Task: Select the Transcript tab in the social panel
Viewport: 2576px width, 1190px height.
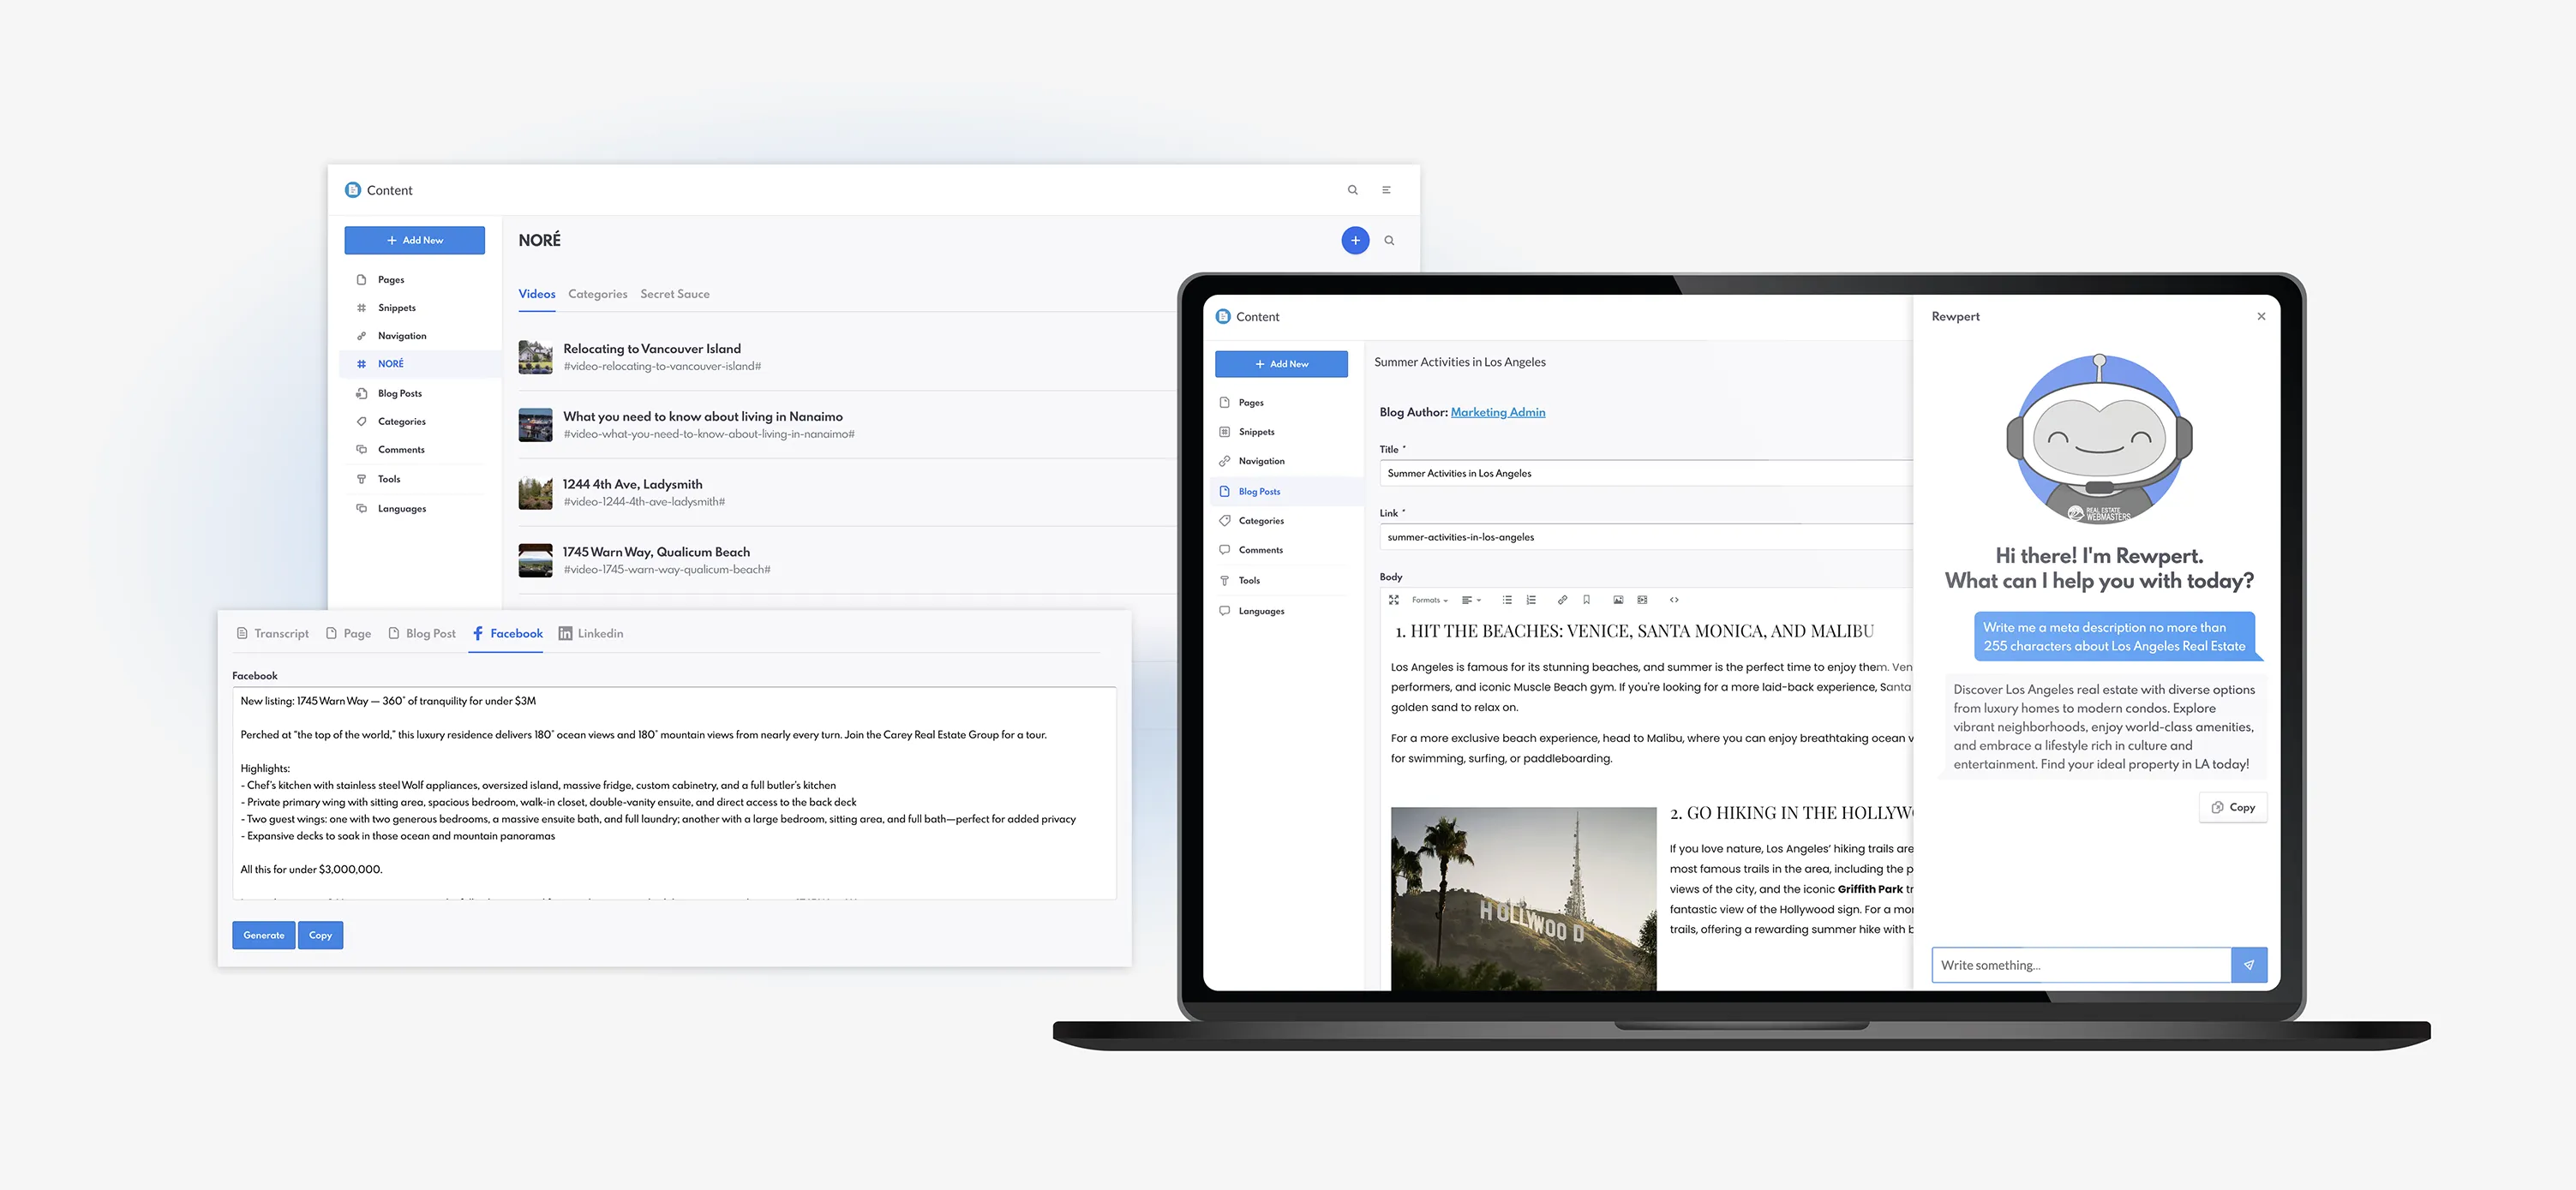Action: pyautogui.click(x=272, y=633)
